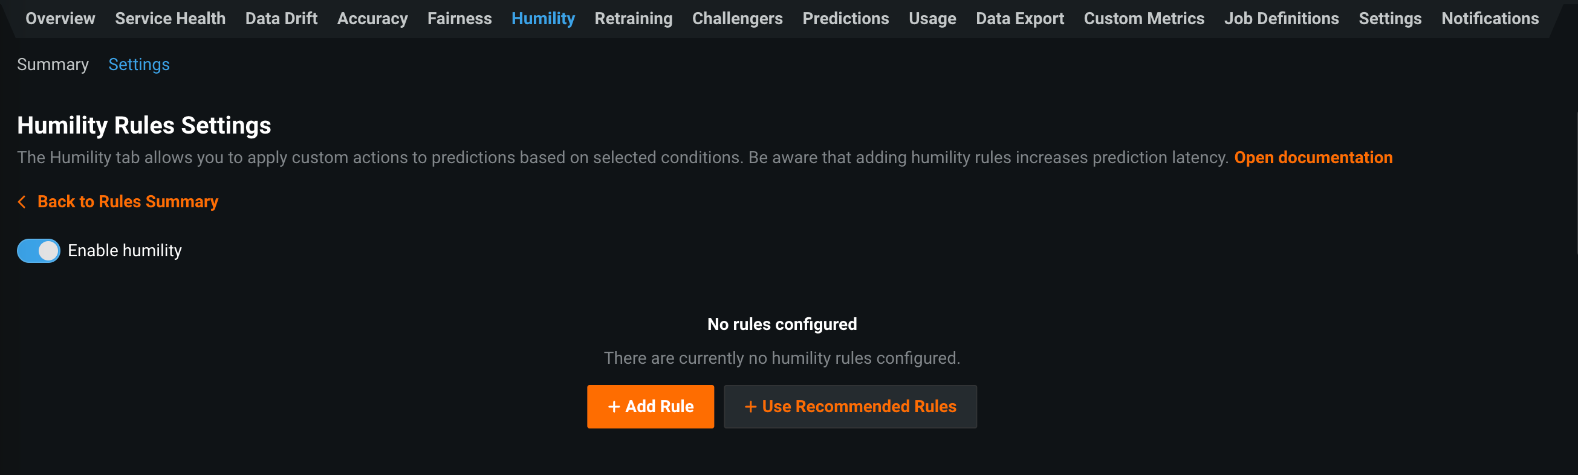Select the Notifications tab

pyautogui.click(x=1490, y=18)
